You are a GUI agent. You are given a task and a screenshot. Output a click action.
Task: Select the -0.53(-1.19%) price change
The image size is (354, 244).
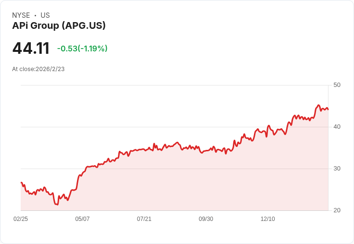pyautogui.click(x=82, y=49)
